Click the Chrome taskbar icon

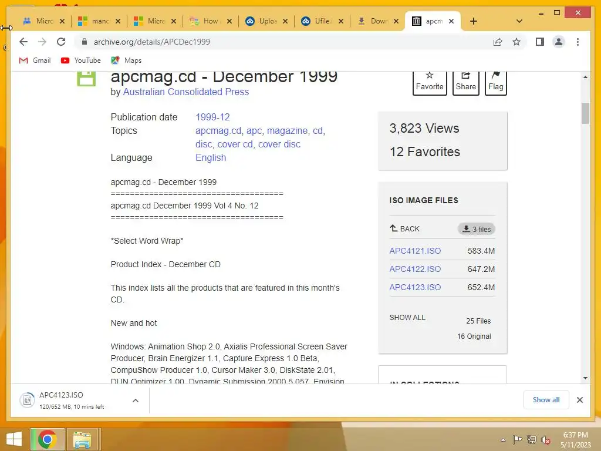(x=47, y=439)
